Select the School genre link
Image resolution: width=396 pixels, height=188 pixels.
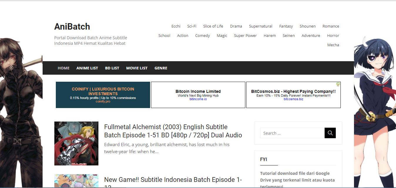coord(164,35)
